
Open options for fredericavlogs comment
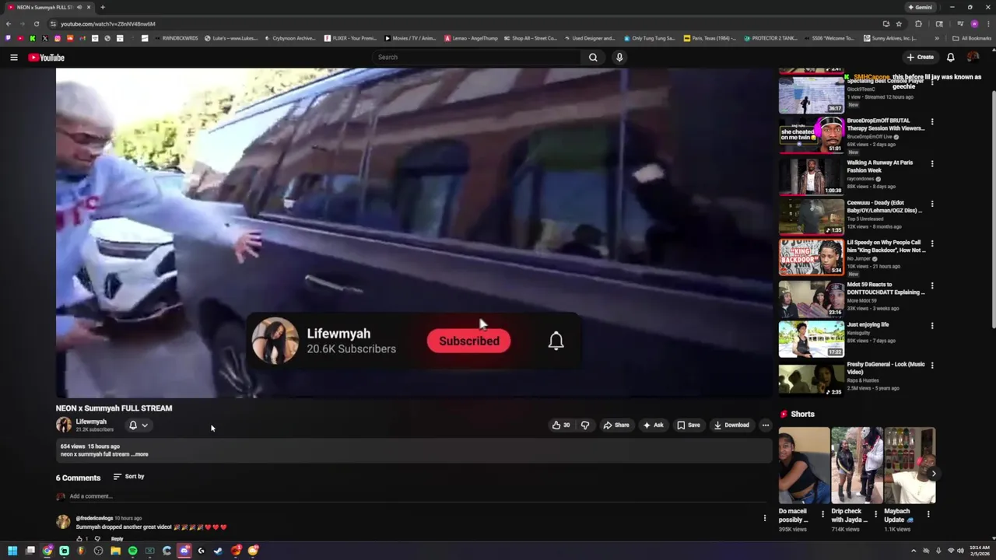(x=764, y=518)
